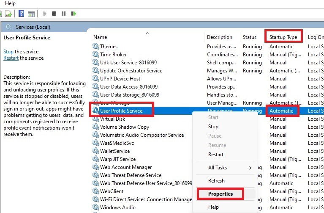324x213 pixels.
Task: Click the Start Service play icon
Action: 45,14
